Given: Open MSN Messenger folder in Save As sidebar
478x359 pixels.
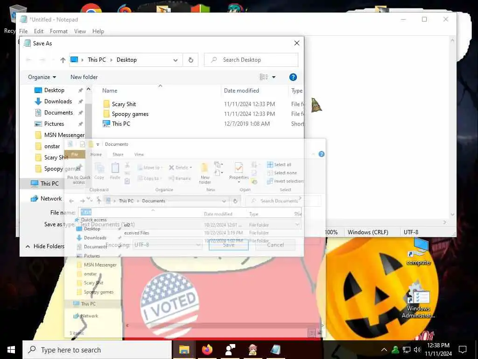Looking at the screenshot, I should tap(64, 135).
